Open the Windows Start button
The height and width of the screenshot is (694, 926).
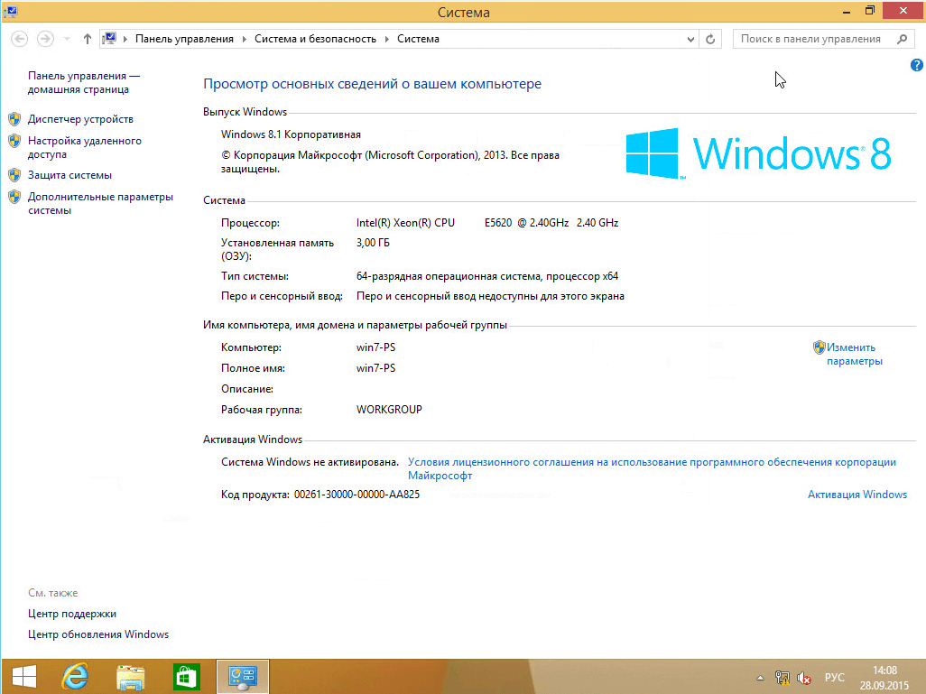click(x=23, y=677)
